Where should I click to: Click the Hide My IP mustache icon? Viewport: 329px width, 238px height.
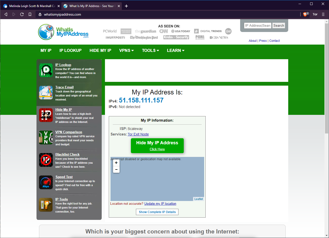click(x=46, y=115)
